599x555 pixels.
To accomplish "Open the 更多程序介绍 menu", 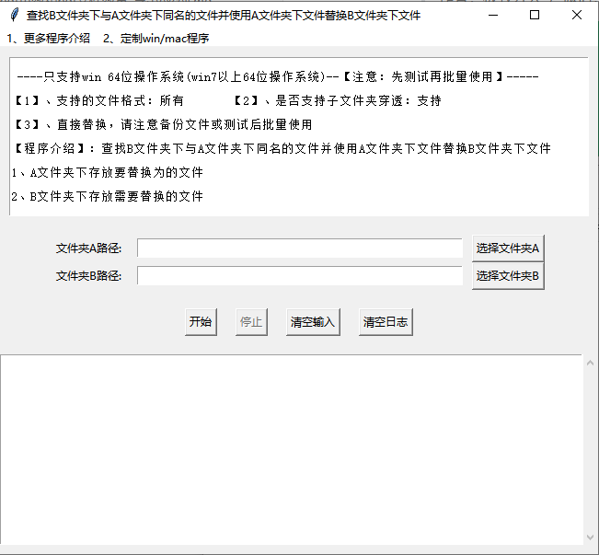I will (x=48, y=39).
